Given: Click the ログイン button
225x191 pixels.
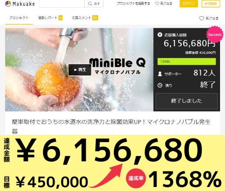Looking at the screenshot, I should click(x=189, y=4).
